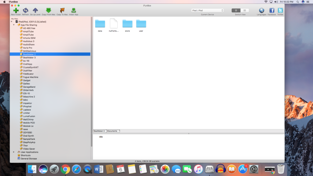Select Shortcuts in sidebar
Screen dimensions: 313x176
click(x=26, y=156)
